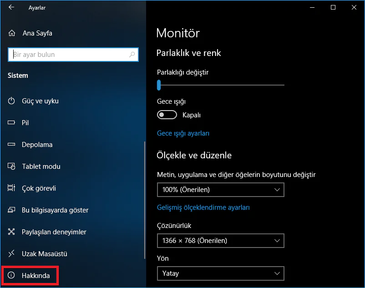Expand the 1366 × 768 resolution dropdown
This screenshot has height=288, width=365.
[220, 240]
